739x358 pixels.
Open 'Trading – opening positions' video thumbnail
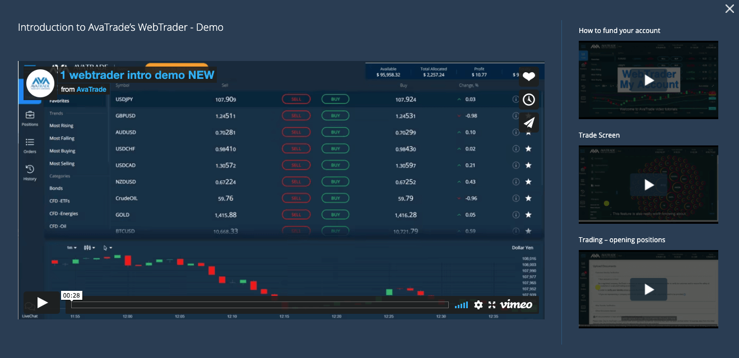click(x=648, y=289)
